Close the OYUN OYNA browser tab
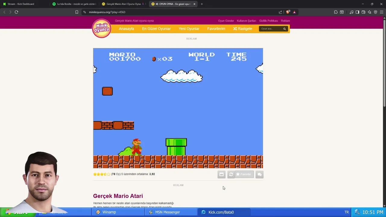386x217 pixels. click(194, 4)
